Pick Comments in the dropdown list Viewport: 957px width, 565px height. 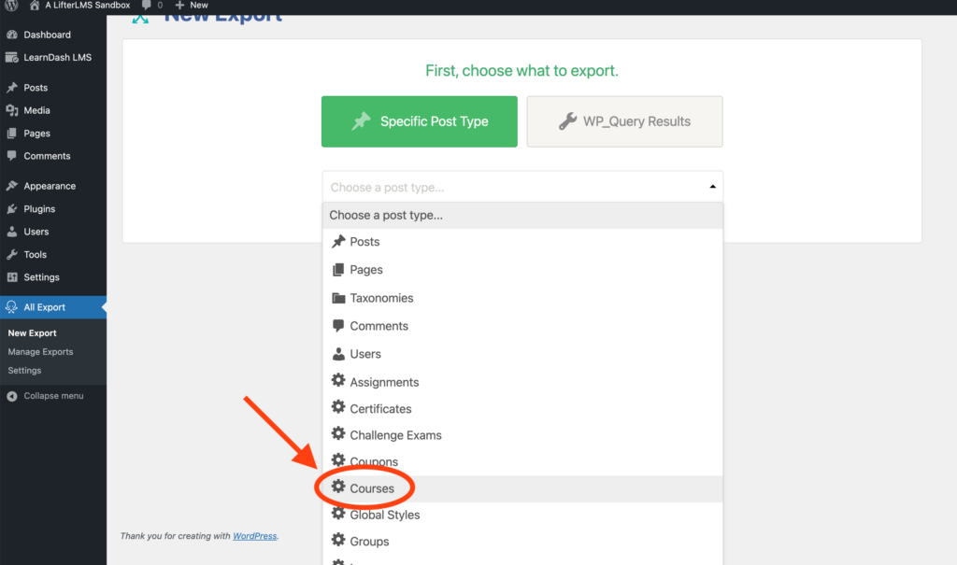point(522,326)
